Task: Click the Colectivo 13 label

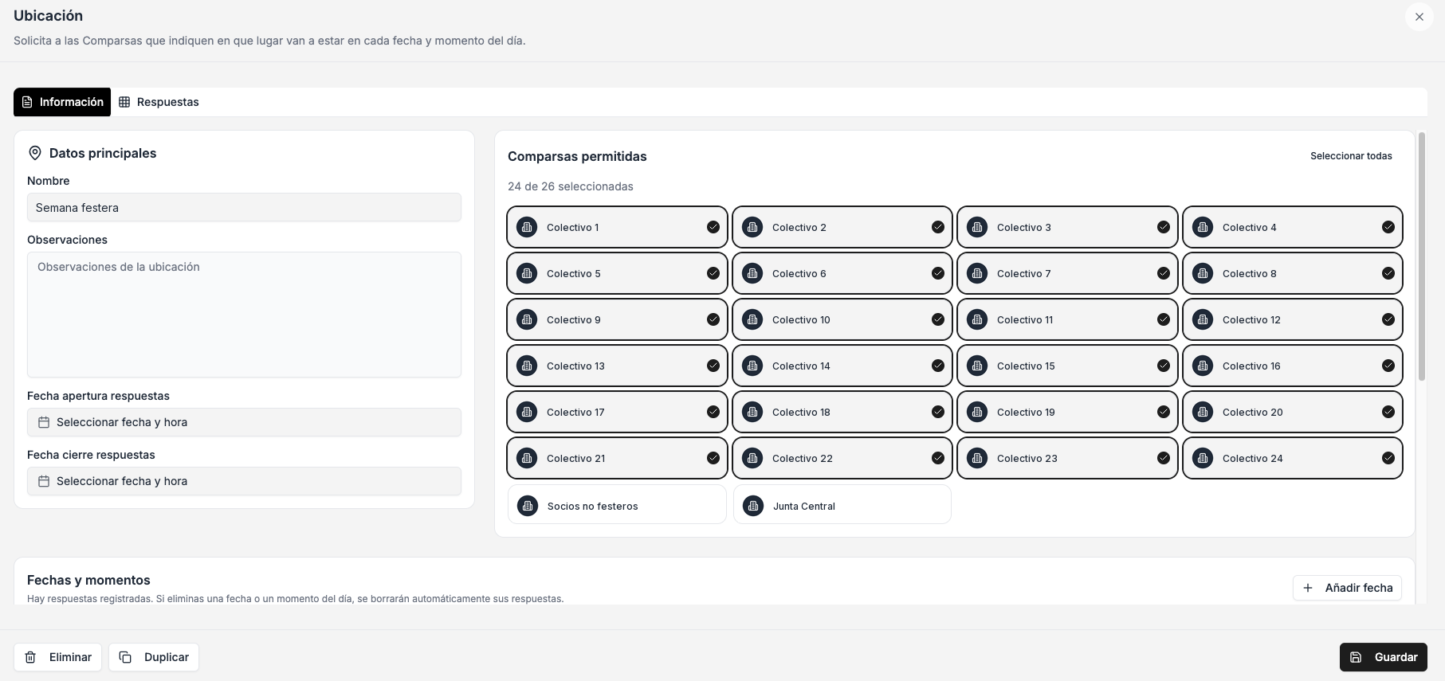Action: (x=575, y=366)
